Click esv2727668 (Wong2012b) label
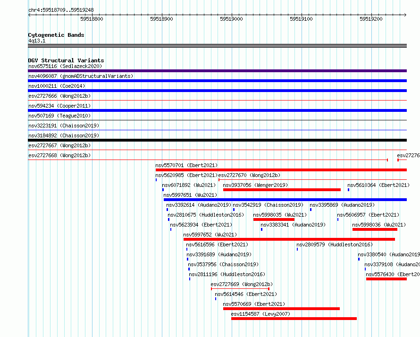420x337 pixels. [59, 155]
